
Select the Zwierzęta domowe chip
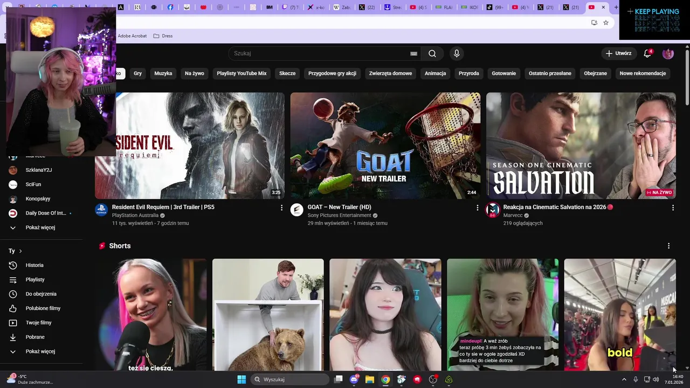(390, 73)
